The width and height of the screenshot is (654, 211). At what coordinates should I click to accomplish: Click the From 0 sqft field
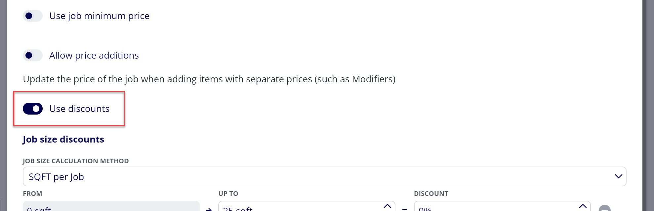click(x=111, y=206)
